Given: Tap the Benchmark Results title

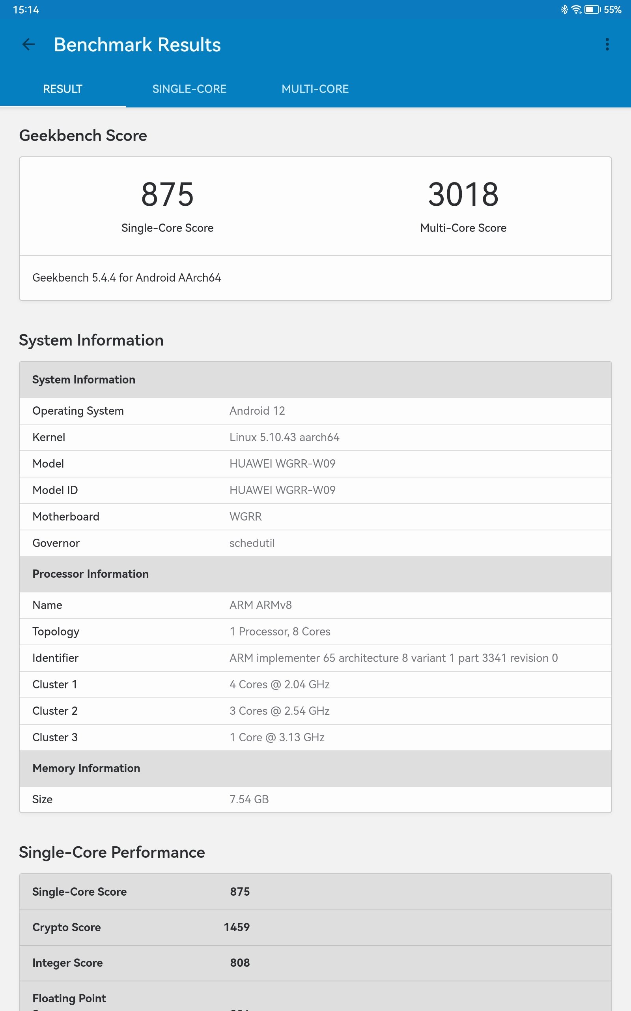Looking at the screenshot, I should 137,45.
